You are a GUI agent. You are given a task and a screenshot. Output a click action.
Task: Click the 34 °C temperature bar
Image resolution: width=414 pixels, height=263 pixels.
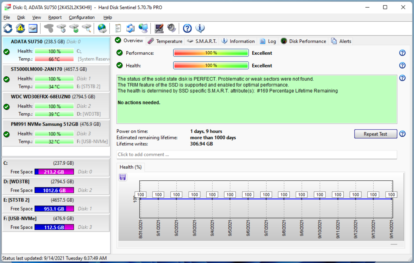(x=54, y=86)
